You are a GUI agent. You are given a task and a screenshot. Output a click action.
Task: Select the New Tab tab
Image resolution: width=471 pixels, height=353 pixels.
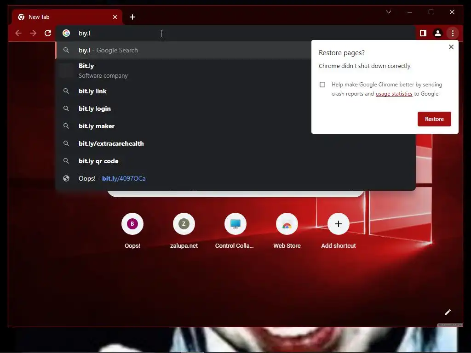pyautogui.click(x=67, y=17)
